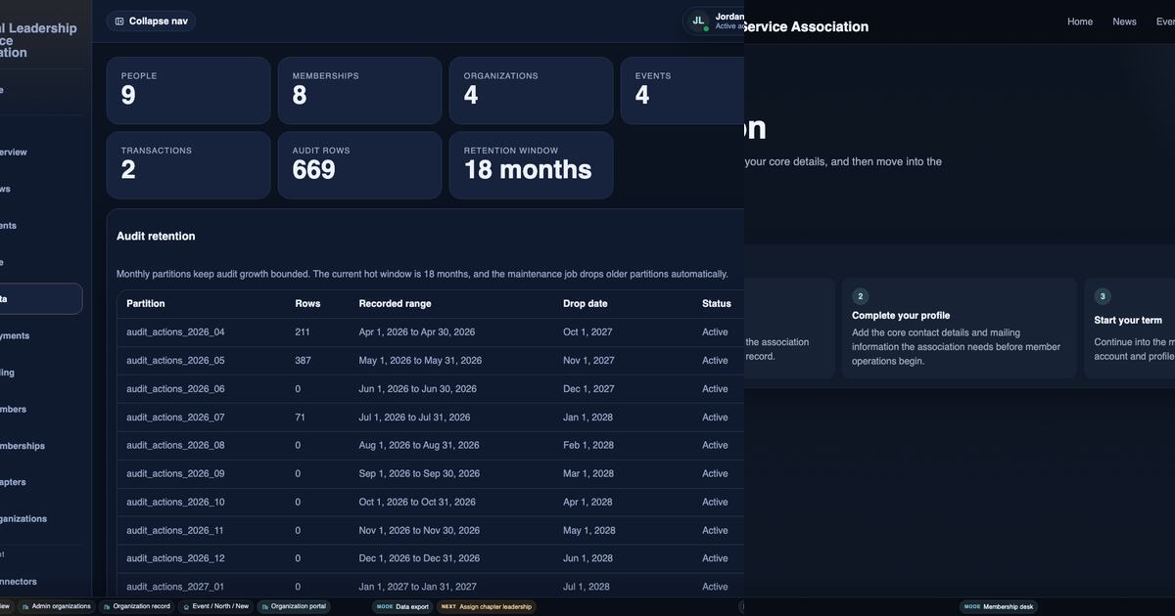
Task: Click the Rows column header
Action: pyautogui.click(x=307, y=303)
